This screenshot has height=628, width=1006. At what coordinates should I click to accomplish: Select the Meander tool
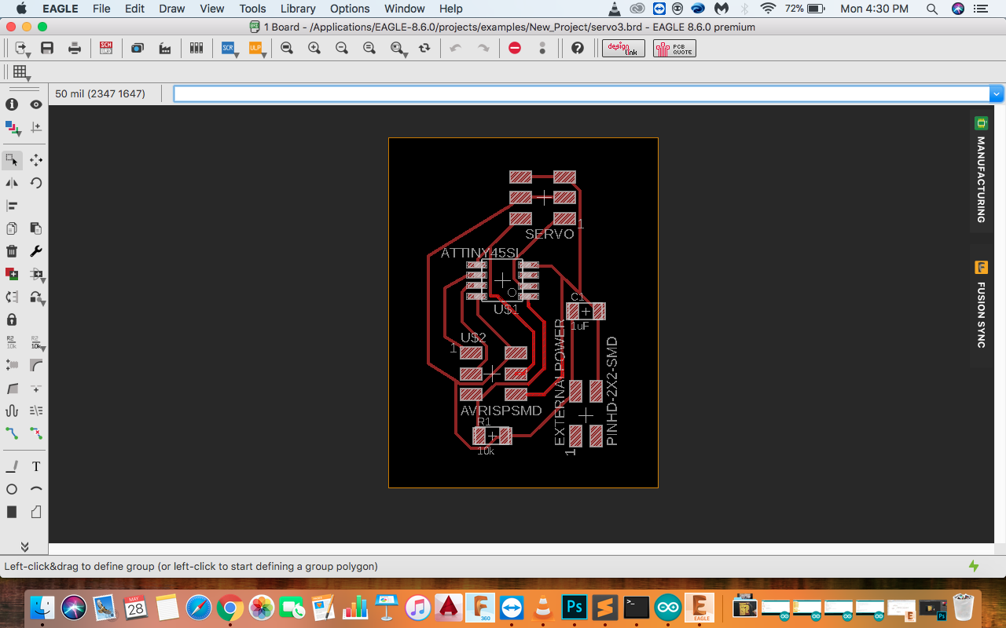(x=12, y=411)
